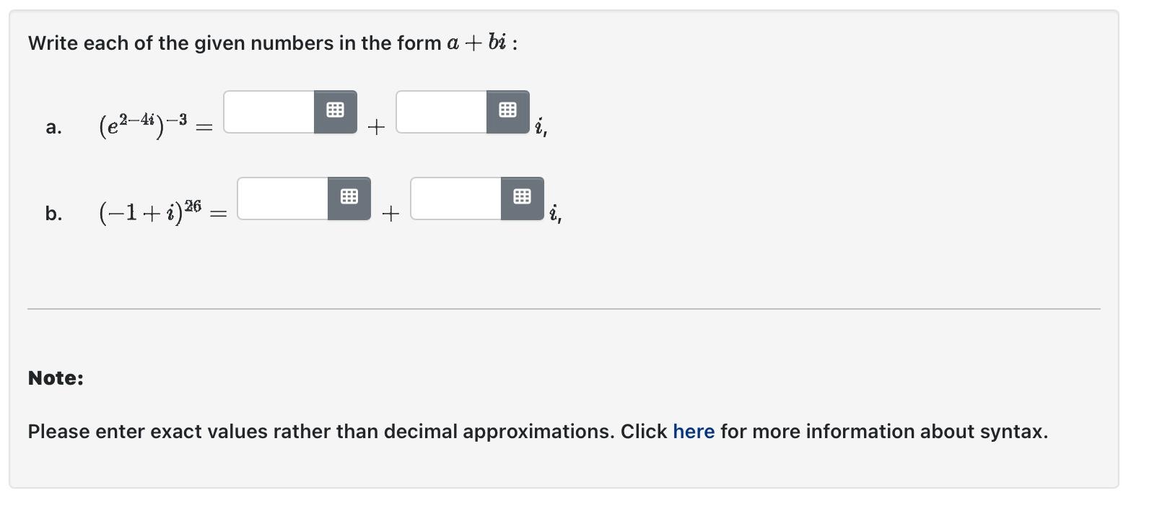Click inside part b's real part answer box
Image resolution: width=1170 pixels, height=506 pixels.
pyautogui.click(x=281, y=197)
